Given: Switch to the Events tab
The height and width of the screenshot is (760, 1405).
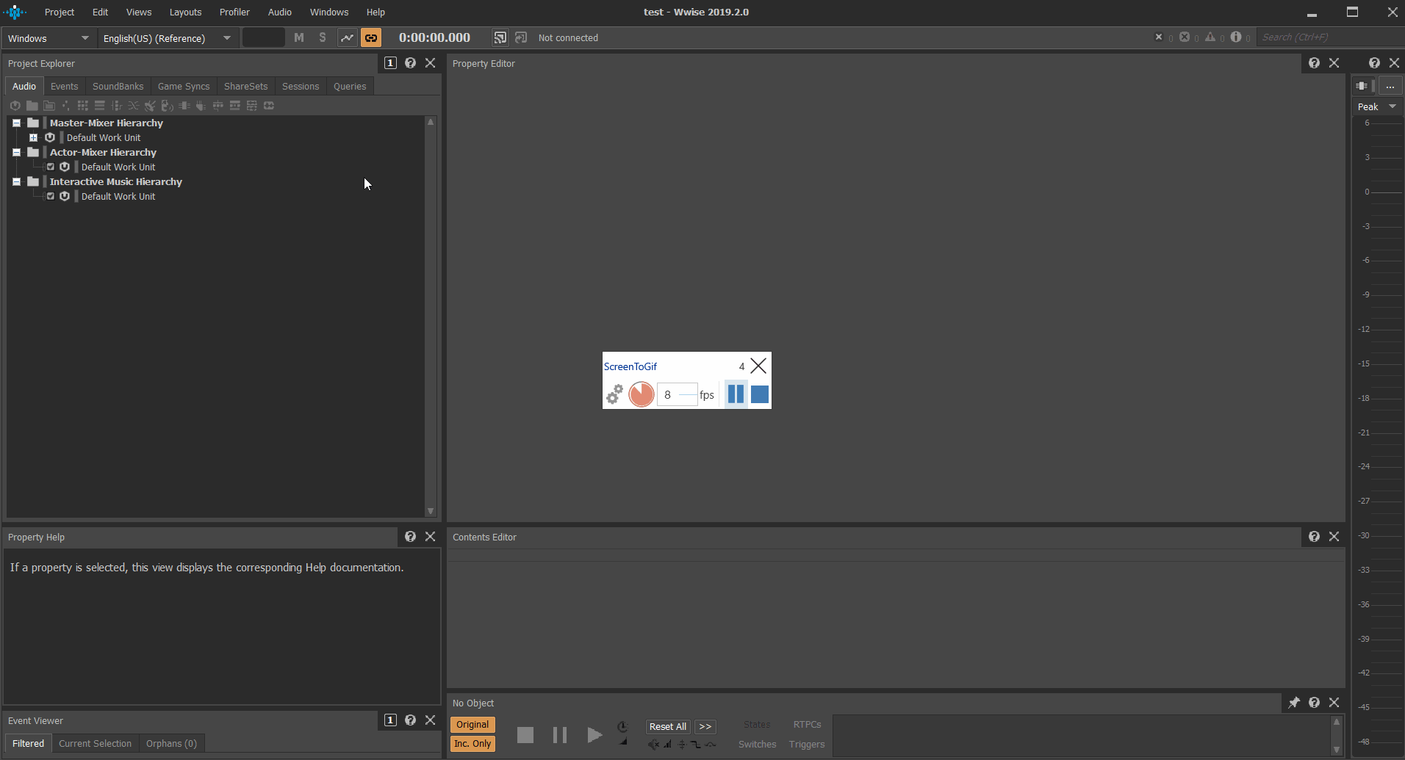Looking at the screenshot, I should pos(65,86).
